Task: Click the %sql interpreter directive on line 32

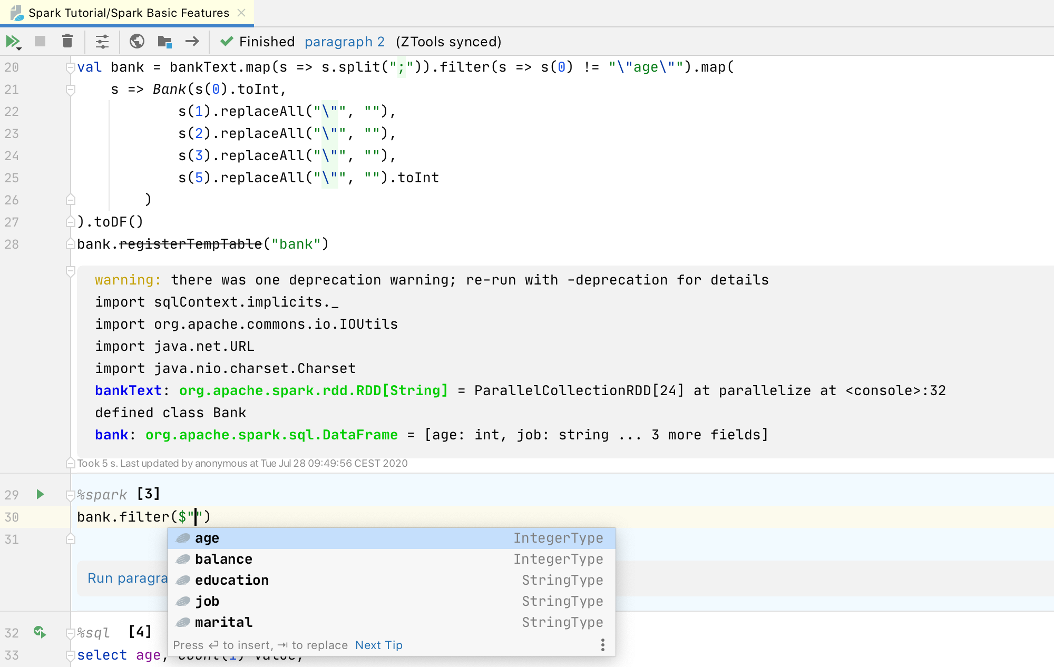Action: 93,633
